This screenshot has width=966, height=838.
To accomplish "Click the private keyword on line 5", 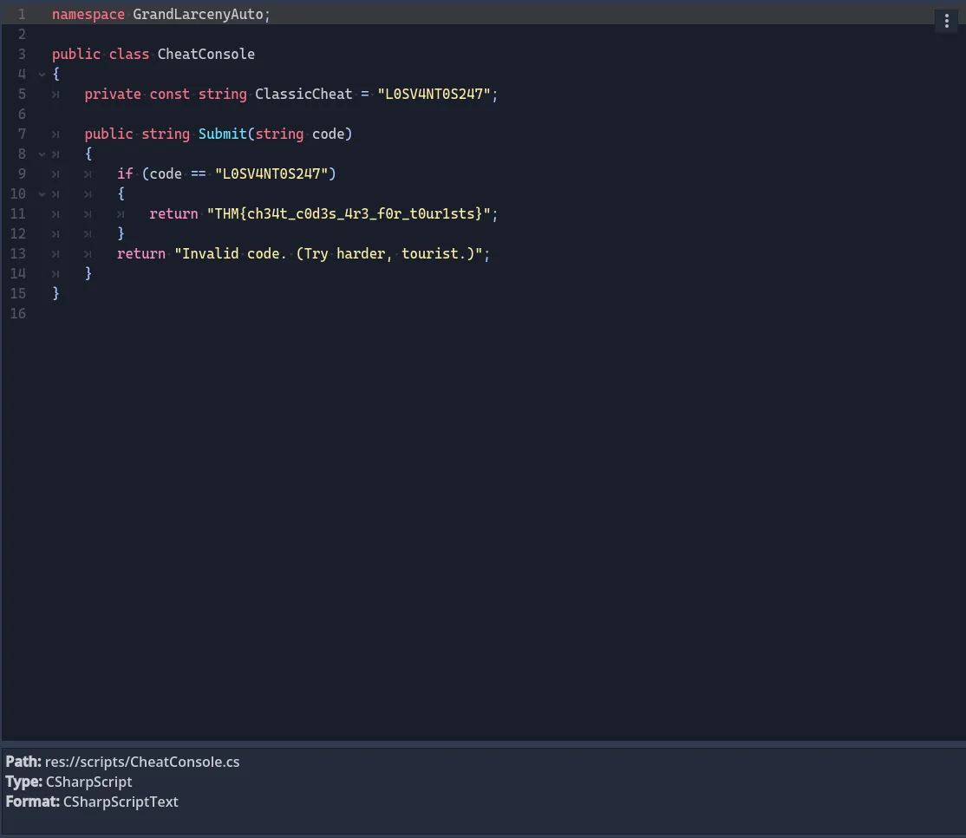I will point(113,95).
